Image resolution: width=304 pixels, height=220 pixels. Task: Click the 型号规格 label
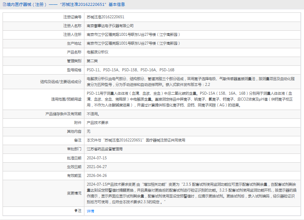[74, 70]
